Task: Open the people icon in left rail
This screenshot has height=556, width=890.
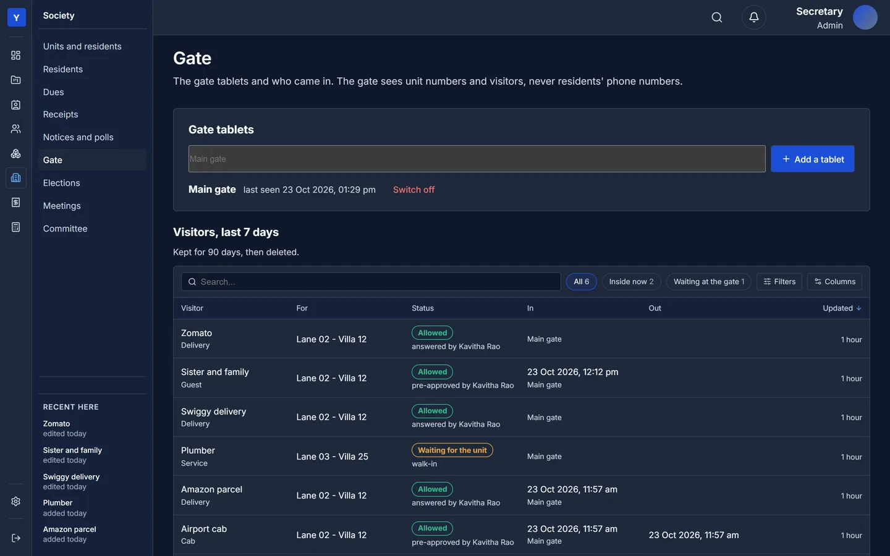Action: click(16, 129)
